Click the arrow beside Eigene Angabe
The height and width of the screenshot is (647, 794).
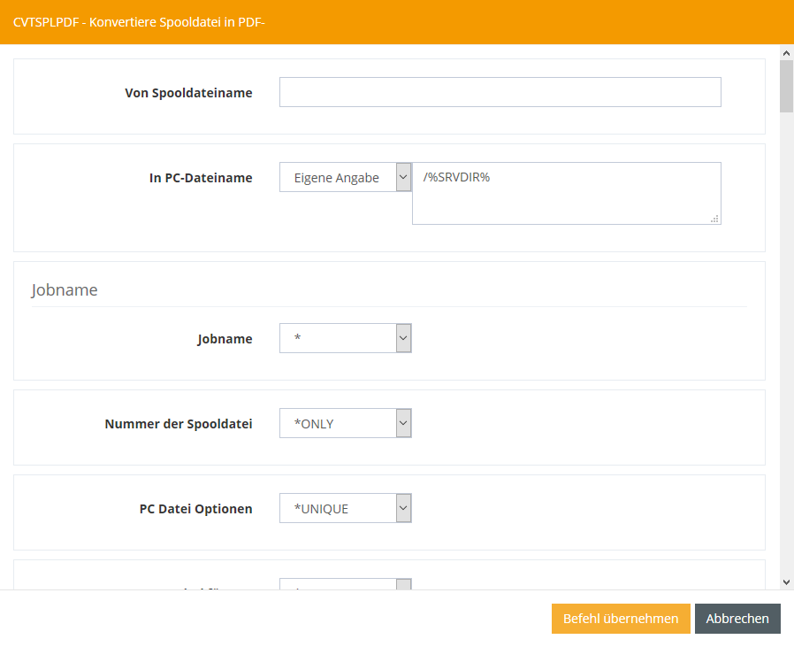(403, 177)
